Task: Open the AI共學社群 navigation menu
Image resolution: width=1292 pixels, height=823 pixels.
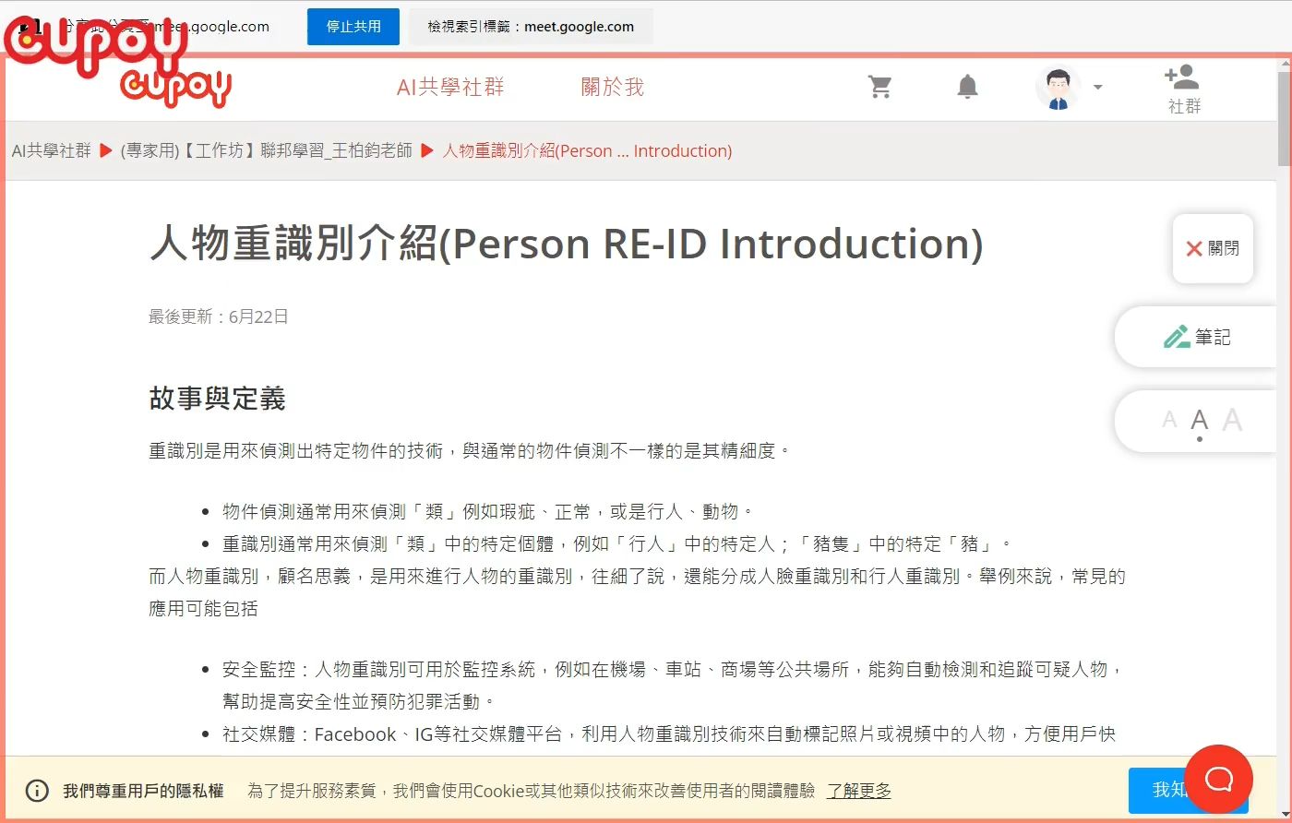Action: (449, 86)
